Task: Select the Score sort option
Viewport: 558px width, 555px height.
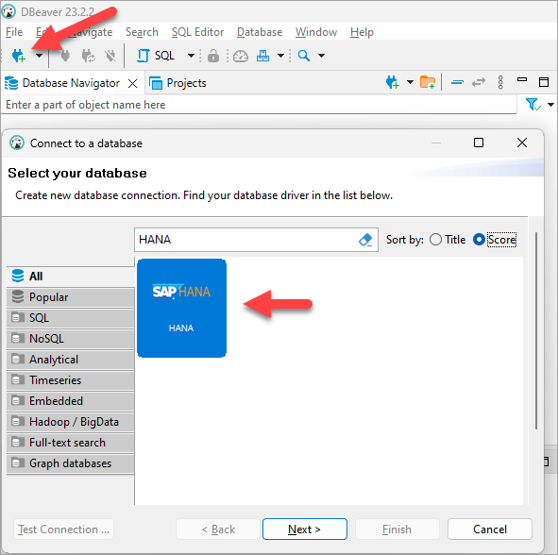Action: tap(495, 240)
